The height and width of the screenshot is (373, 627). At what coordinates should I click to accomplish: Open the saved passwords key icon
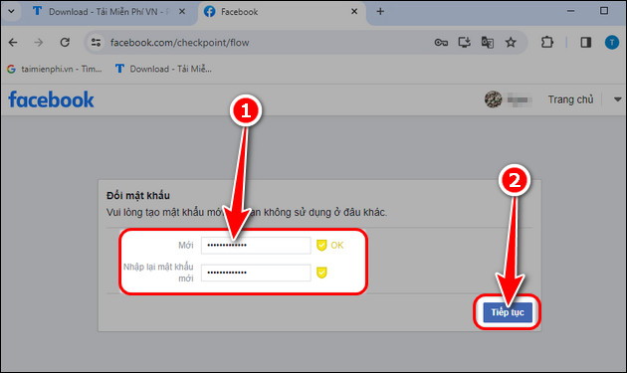point(441,43)
